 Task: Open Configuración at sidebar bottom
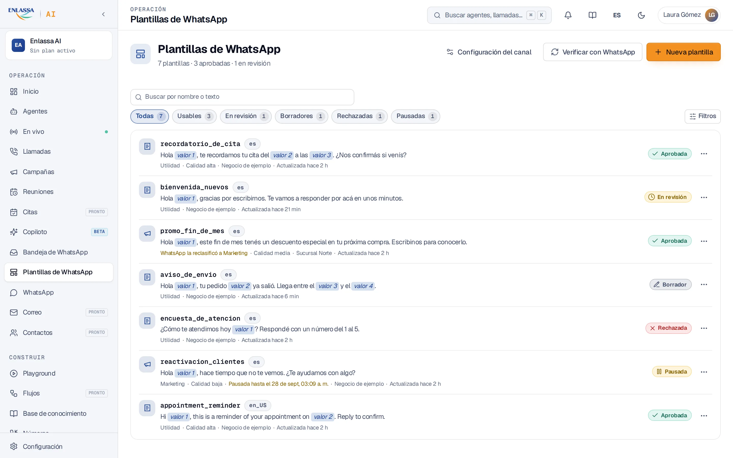click(x=59, y=447)
